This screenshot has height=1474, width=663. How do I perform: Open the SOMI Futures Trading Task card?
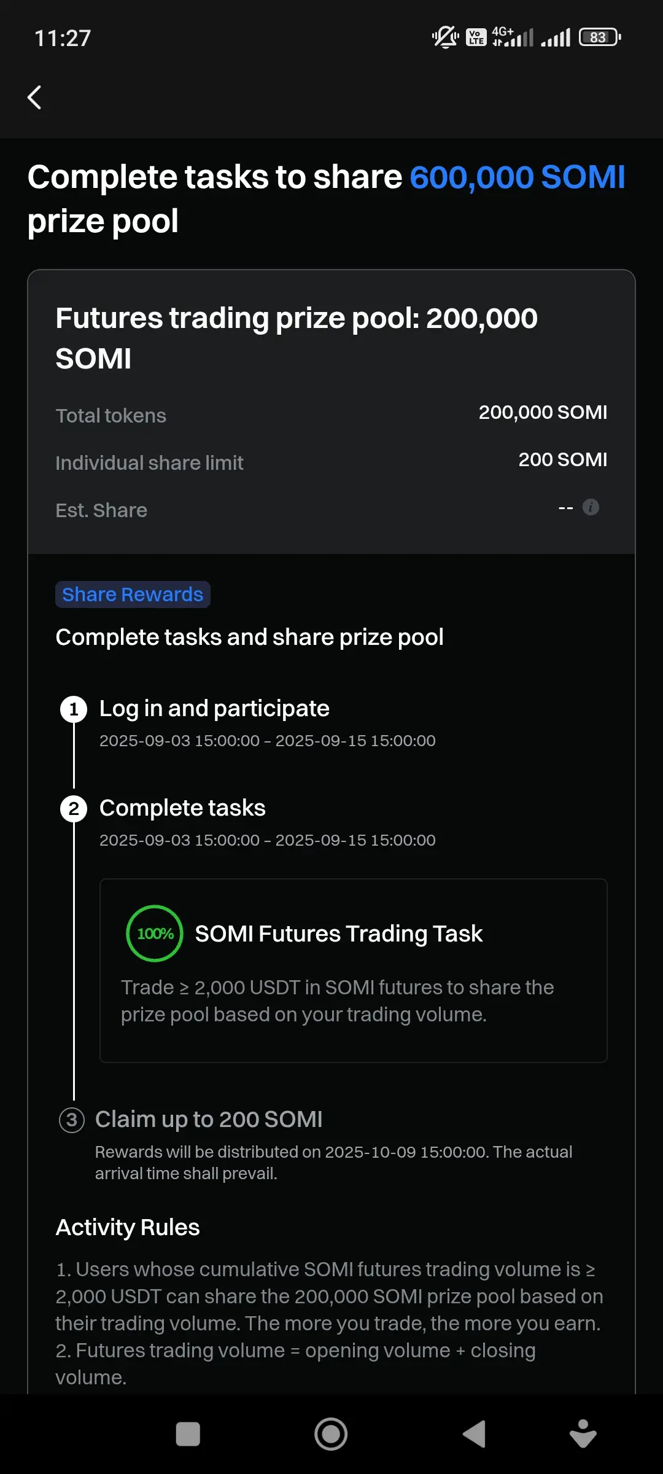pos(354,970)
